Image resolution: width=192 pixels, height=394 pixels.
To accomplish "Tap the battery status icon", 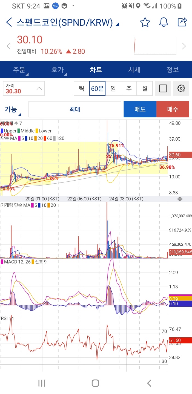I will (180, 6).
